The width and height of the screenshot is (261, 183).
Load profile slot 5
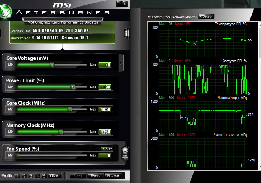click(44, 176)
